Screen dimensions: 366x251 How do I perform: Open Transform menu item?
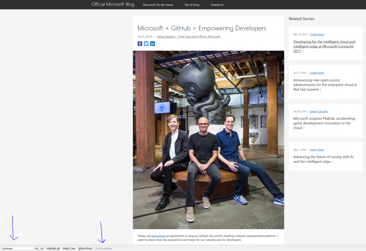point(217,5)
